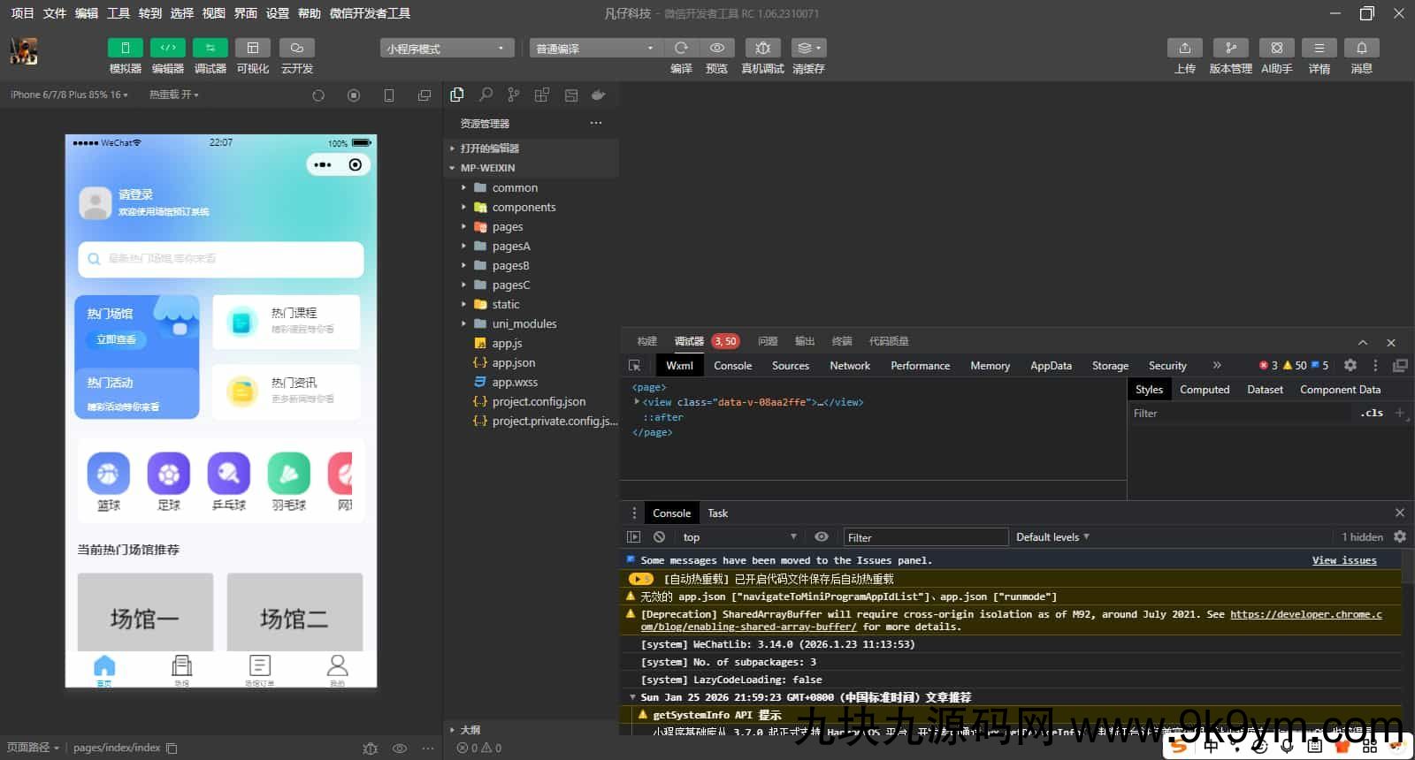Clear the console with the clear icon
The image size is (1415, 760).
click(x=659, y=537)
